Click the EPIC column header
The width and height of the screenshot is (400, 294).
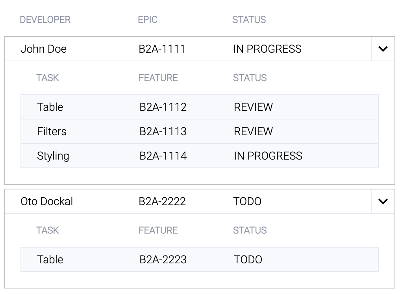tap(148, 20)
